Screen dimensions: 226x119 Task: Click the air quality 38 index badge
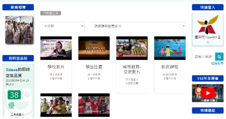pos(14,95)
